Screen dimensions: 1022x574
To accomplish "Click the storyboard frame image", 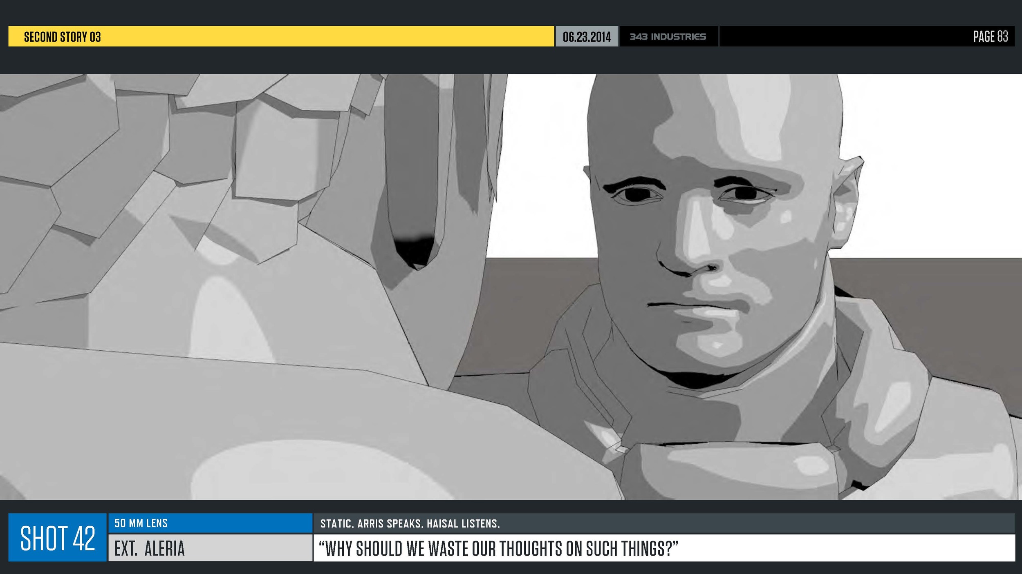I will 511,287.
